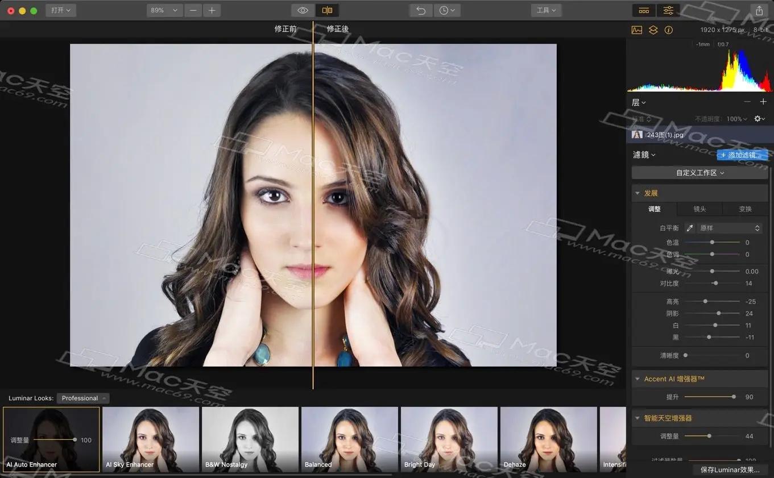
Task: Click the 修正前 before label
Action: [285, 28]
